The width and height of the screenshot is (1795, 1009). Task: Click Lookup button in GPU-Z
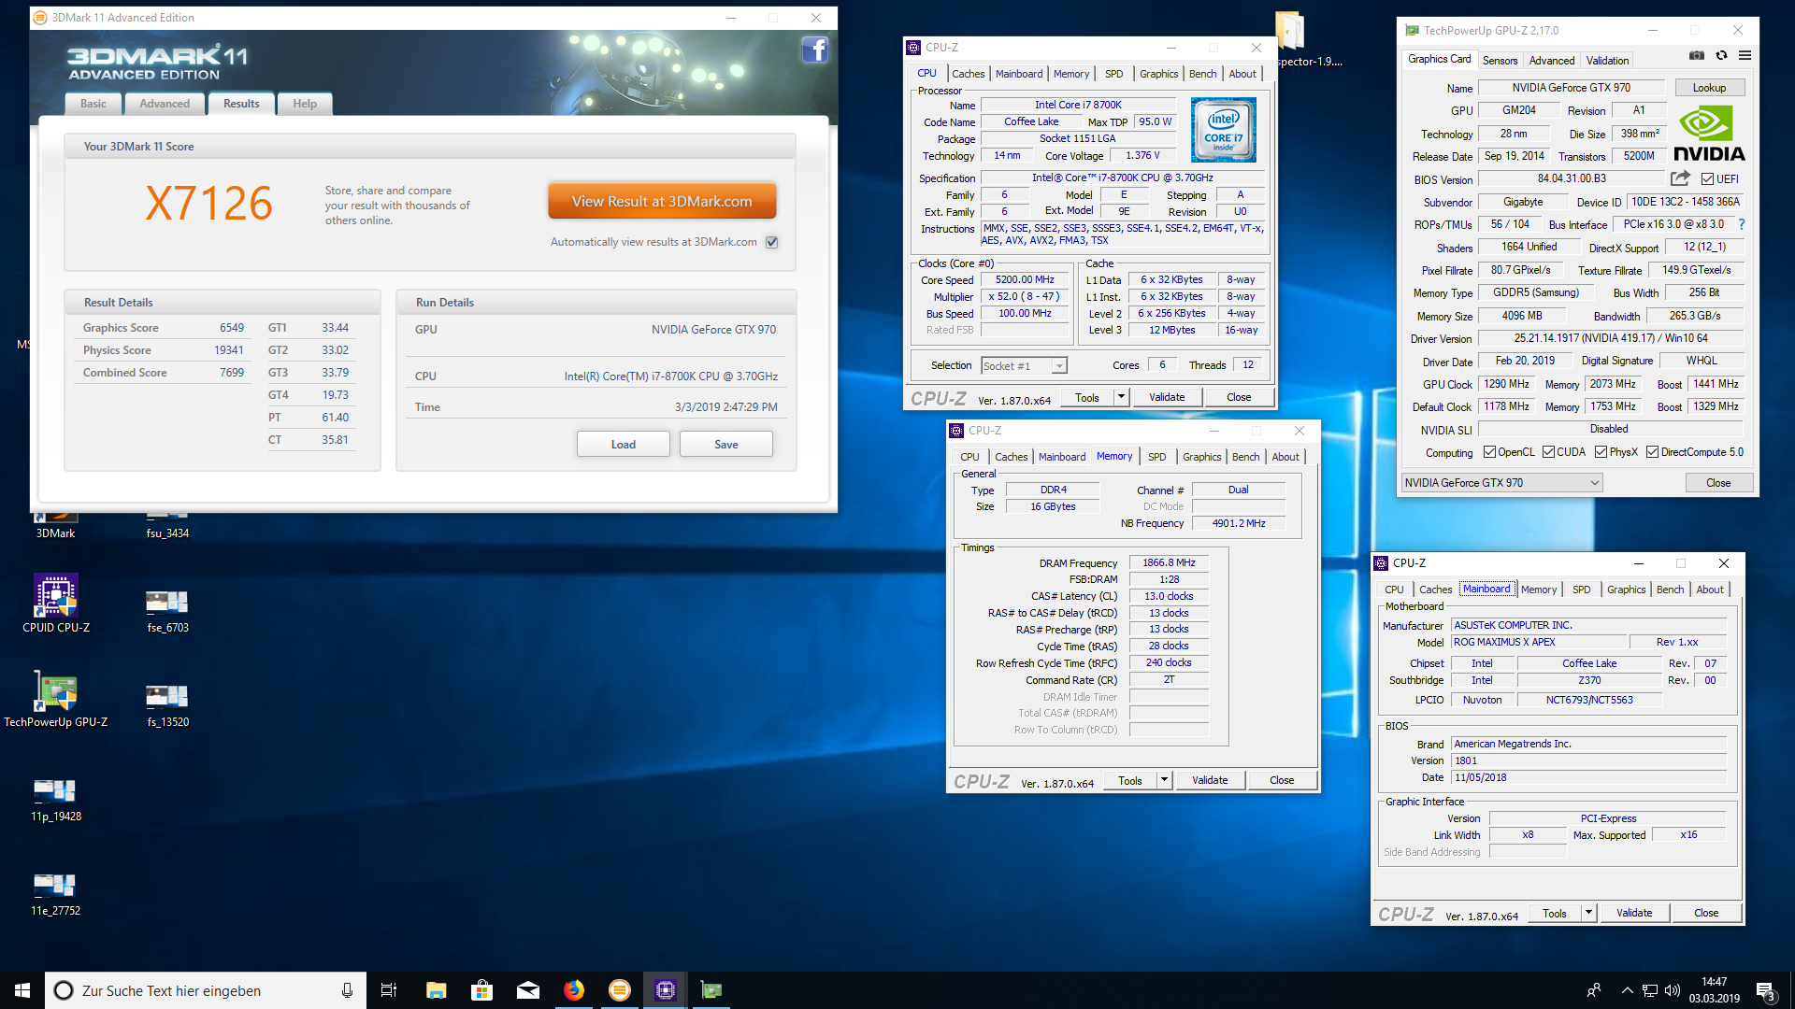pyautogui.click(x=1709, y=88)
